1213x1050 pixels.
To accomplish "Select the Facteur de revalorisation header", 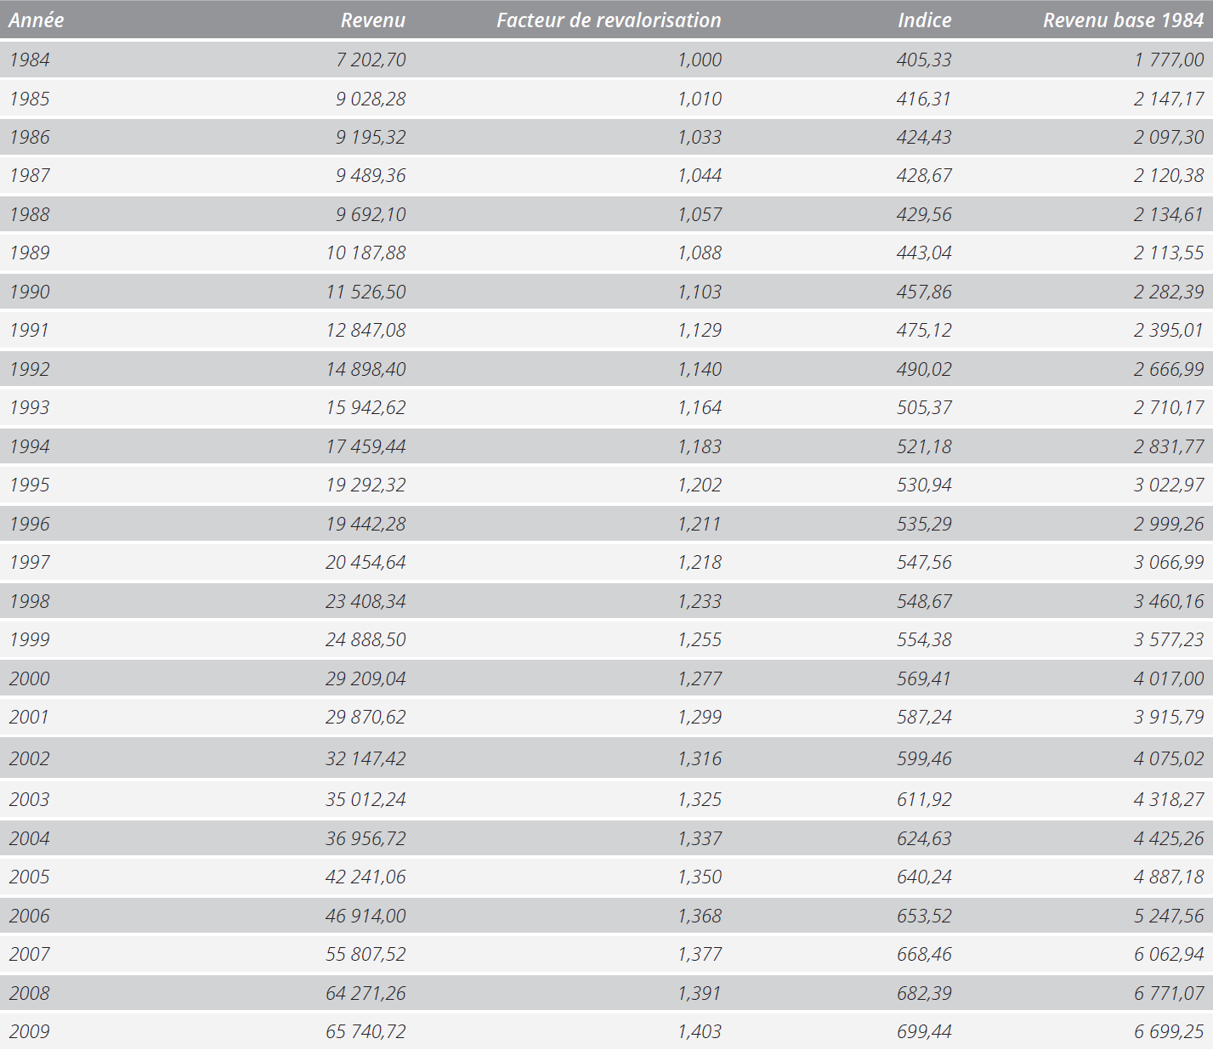I will (609, 20).
